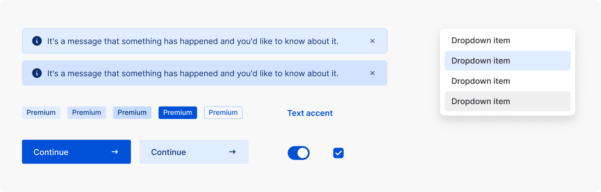This screenshot has height=192, width=601.
Task: Turn off the blue toggle switch
Action: (298, 153)
